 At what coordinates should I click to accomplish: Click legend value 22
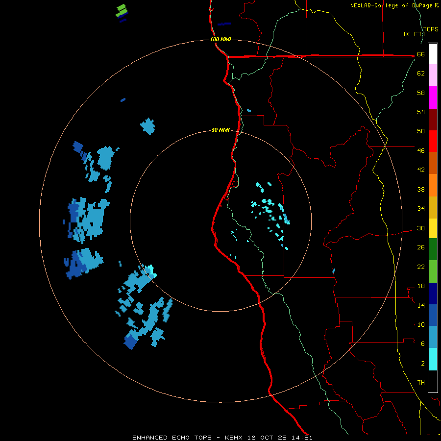tap(421, 267)
